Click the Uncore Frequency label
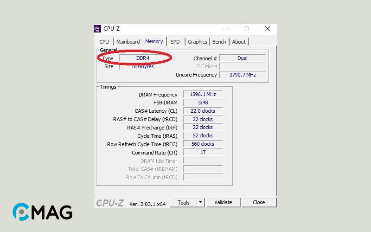 [196, 75]
